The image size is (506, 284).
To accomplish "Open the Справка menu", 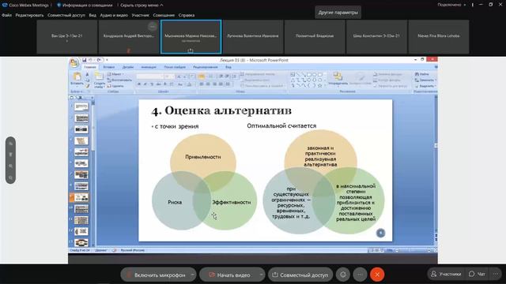I will click(187, 15).
